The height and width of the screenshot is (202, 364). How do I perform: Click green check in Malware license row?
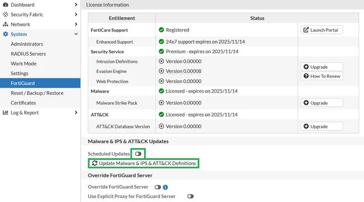click(x=162, y=91)
